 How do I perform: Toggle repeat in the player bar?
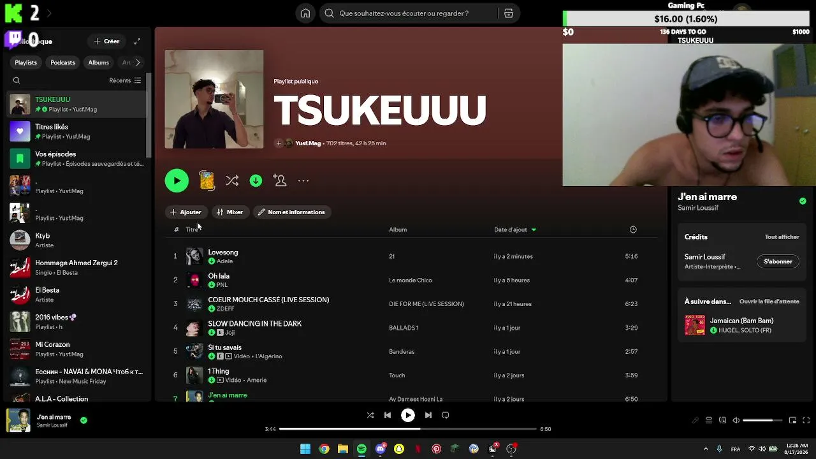[446, 415]
